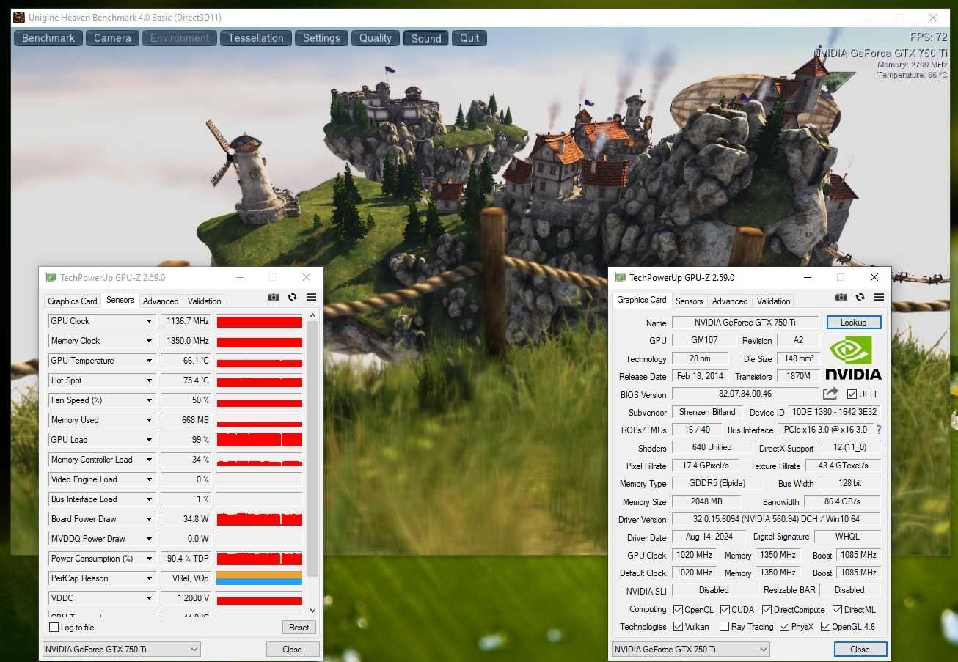
Task: Click the GPU Clock 1136.7 MHz value
Action: [186, 321]
